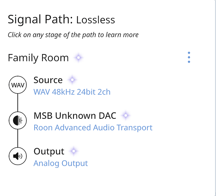This screenshot has width=216, height=196.
Task: Click the Family Room zone name
Action: [38, 58]
